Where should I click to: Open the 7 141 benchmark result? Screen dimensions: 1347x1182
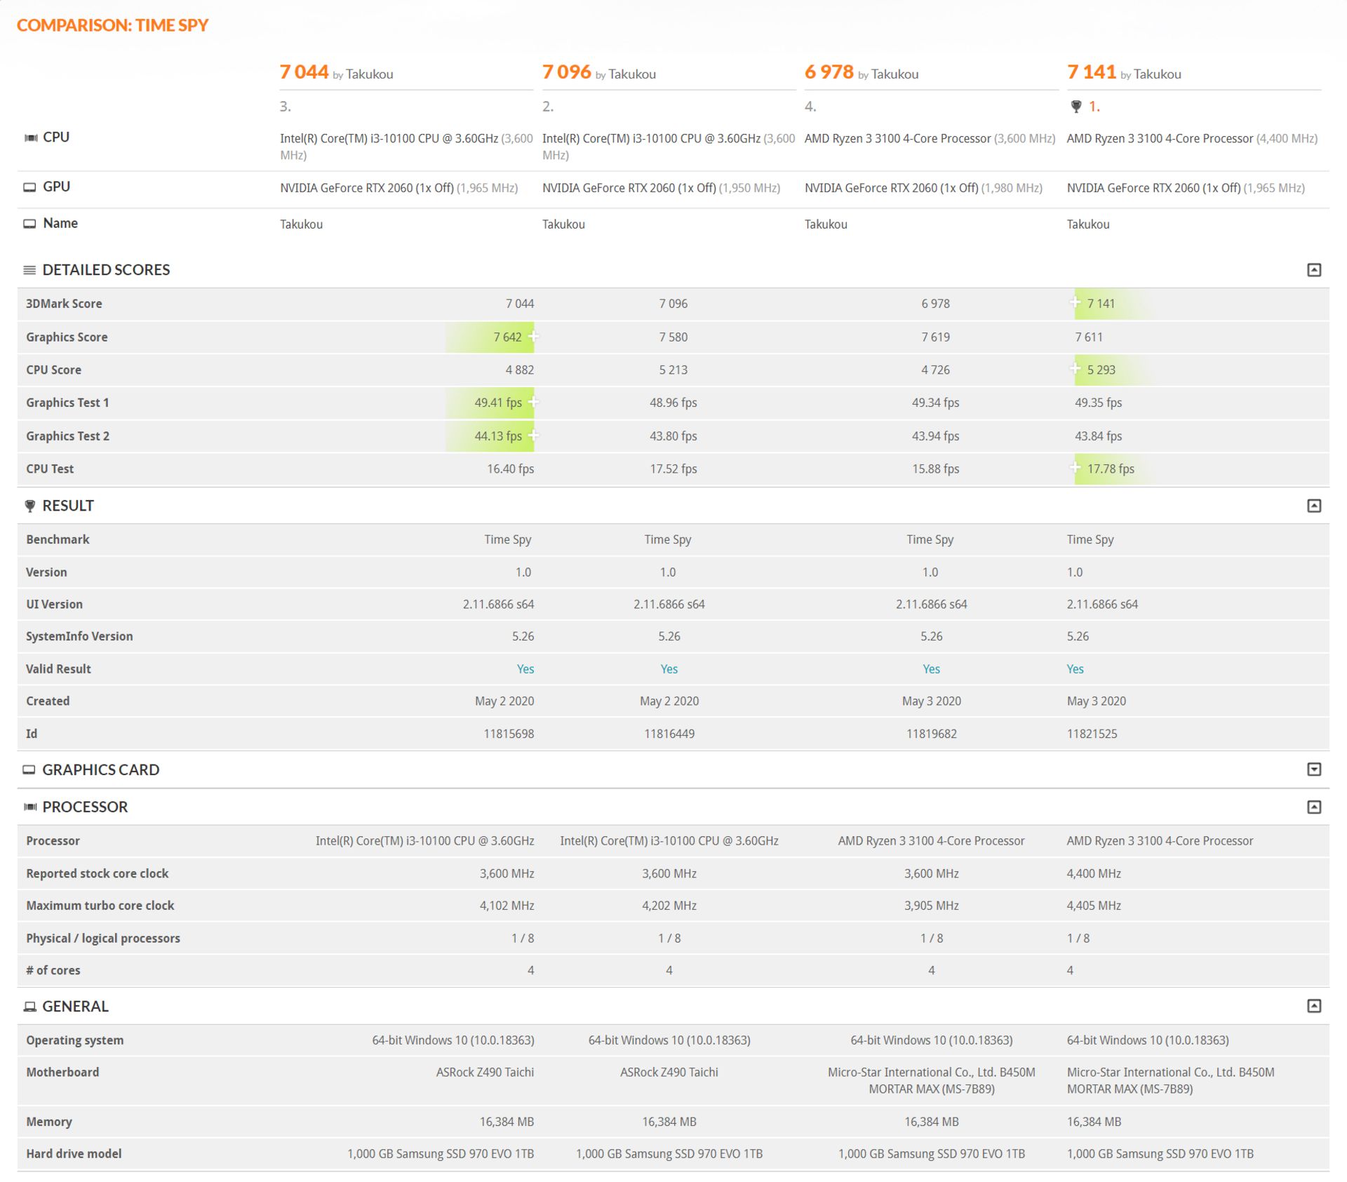pos(1091,72)
